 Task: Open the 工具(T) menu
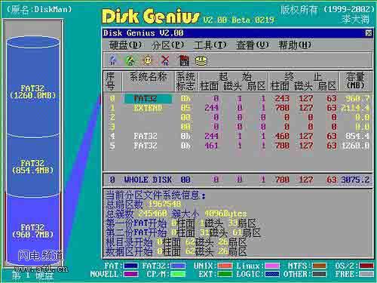point(210,45)
